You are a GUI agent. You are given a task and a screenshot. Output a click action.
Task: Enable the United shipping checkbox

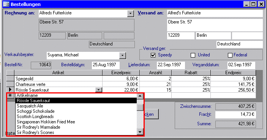tap(193, 55)
